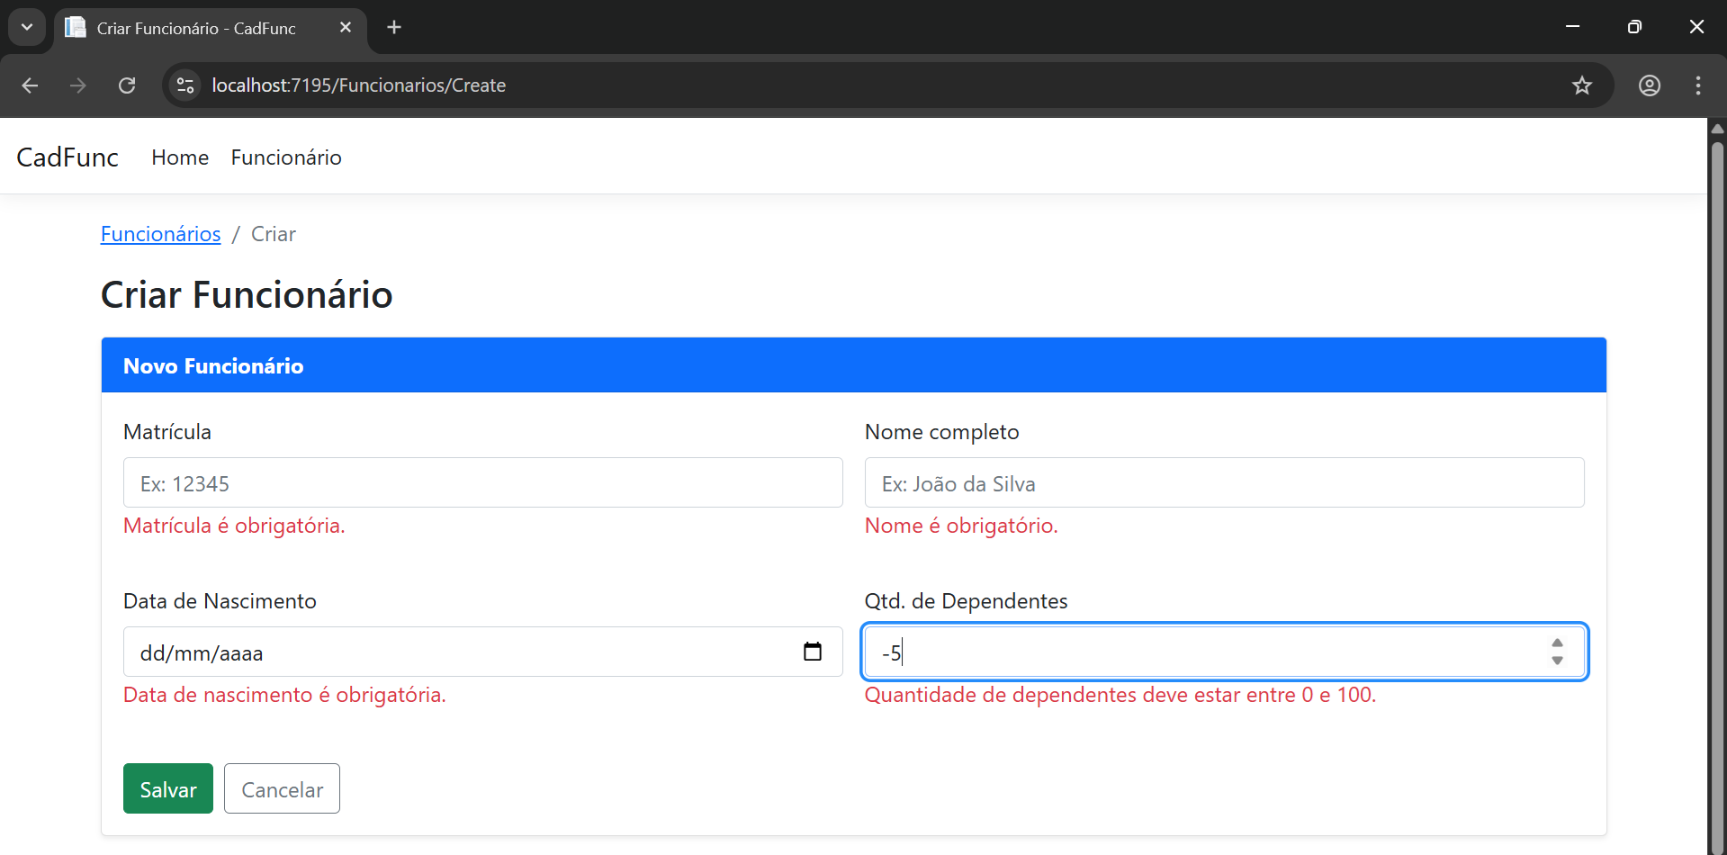The image size is (1727, 855).
Task: Open the Funcionários breadcrumb link
Action: [x=160, y=234]
